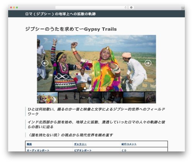
Task: Close the browser window with the red button
Action: coord(11,7)
